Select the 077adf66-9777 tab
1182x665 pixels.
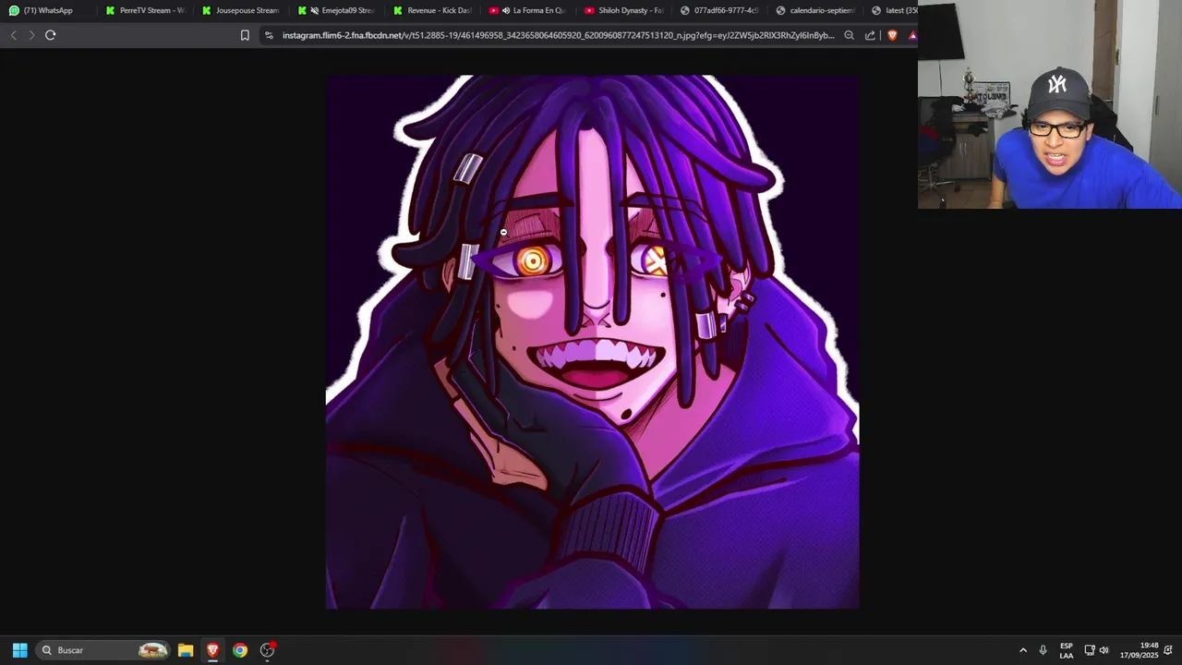[x=721, y=10]
